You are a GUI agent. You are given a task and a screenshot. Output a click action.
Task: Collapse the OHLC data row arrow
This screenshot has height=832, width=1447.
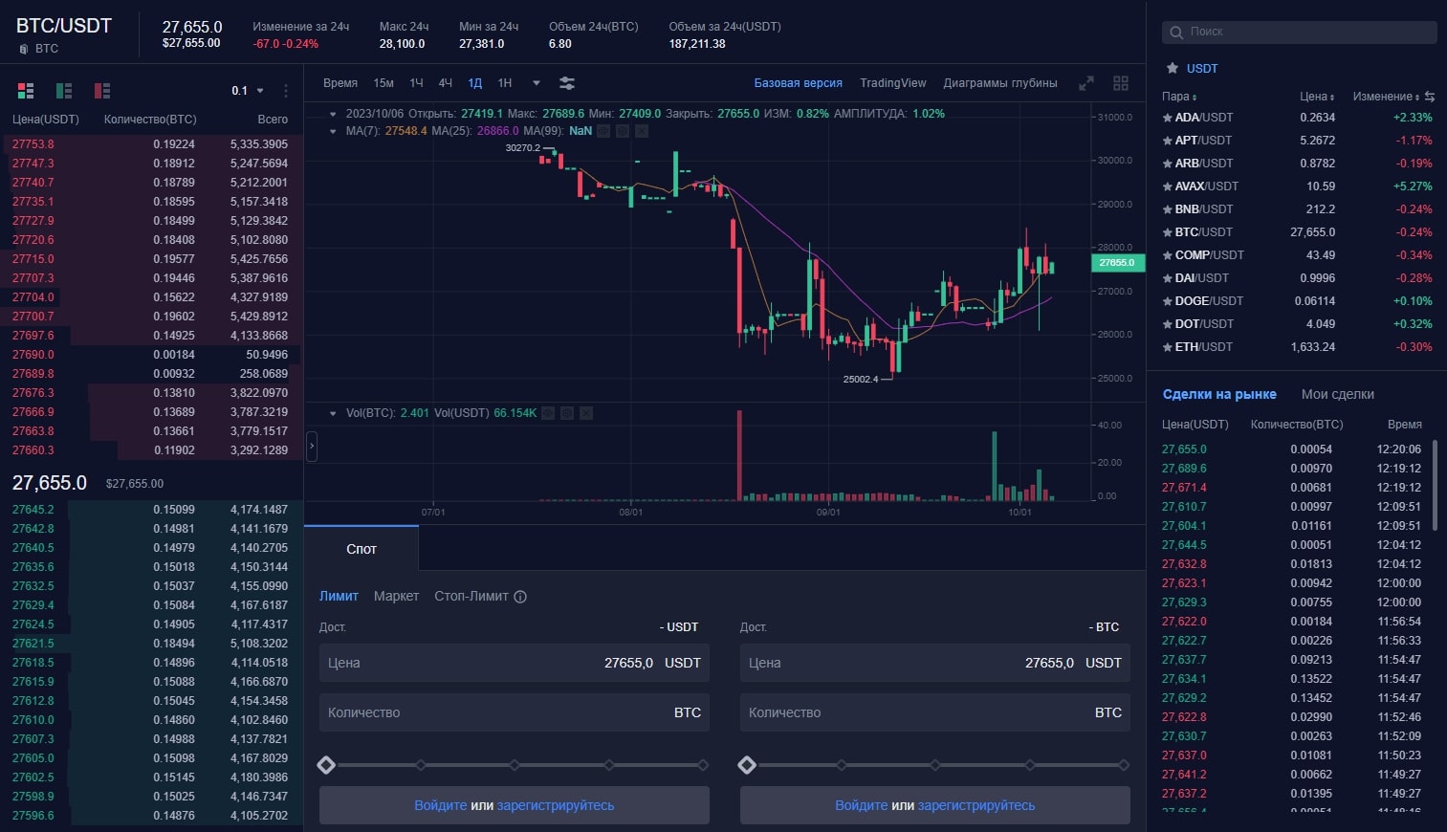click(333, 114)
